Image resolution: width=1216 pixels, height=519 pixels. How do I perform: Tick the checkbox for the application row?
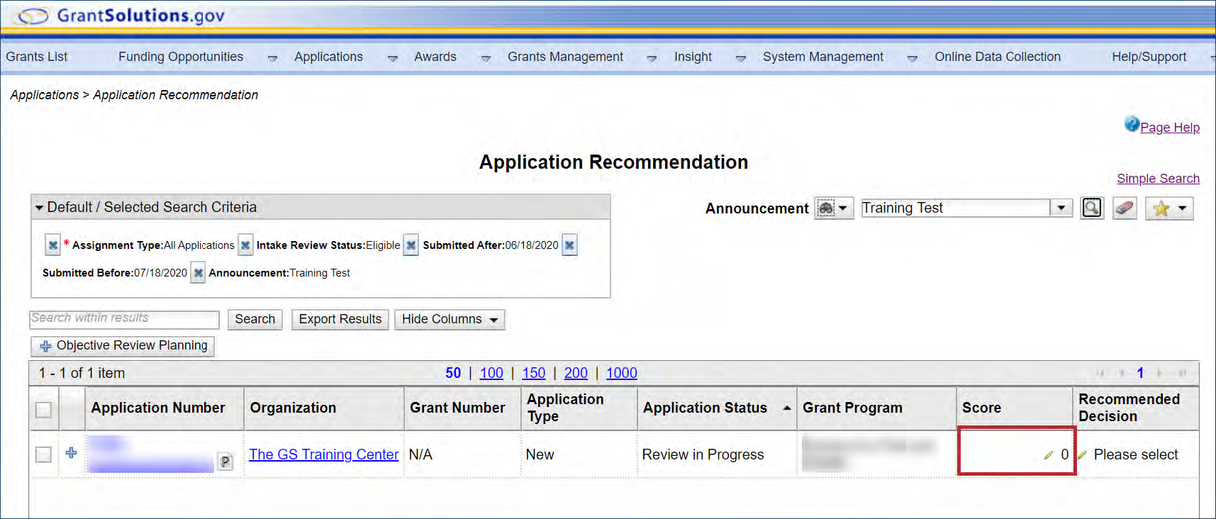click(43, 454)
